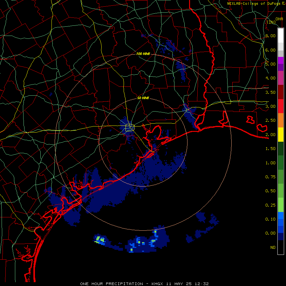Click the 5.00 legend value
This screenshot has width=286, height=286.
click(x=270, y=64)
